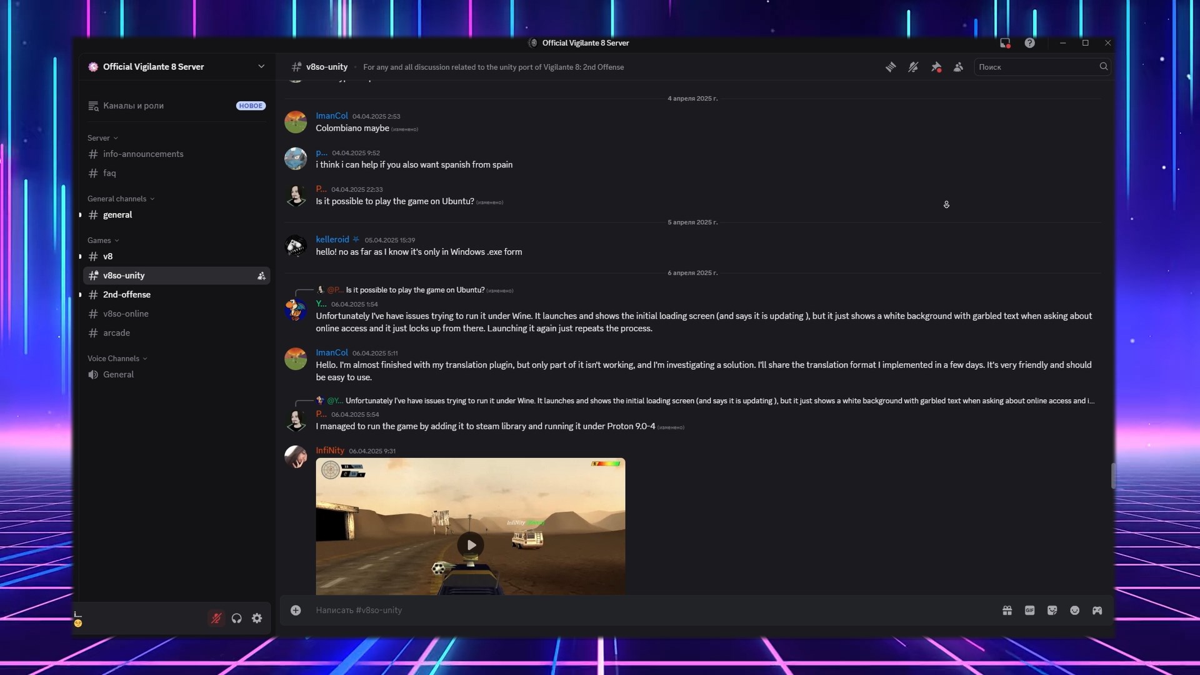Screen dimensions: 1200x675
Task: Open the GIF picker icon
Action: tap(1029, 611)
